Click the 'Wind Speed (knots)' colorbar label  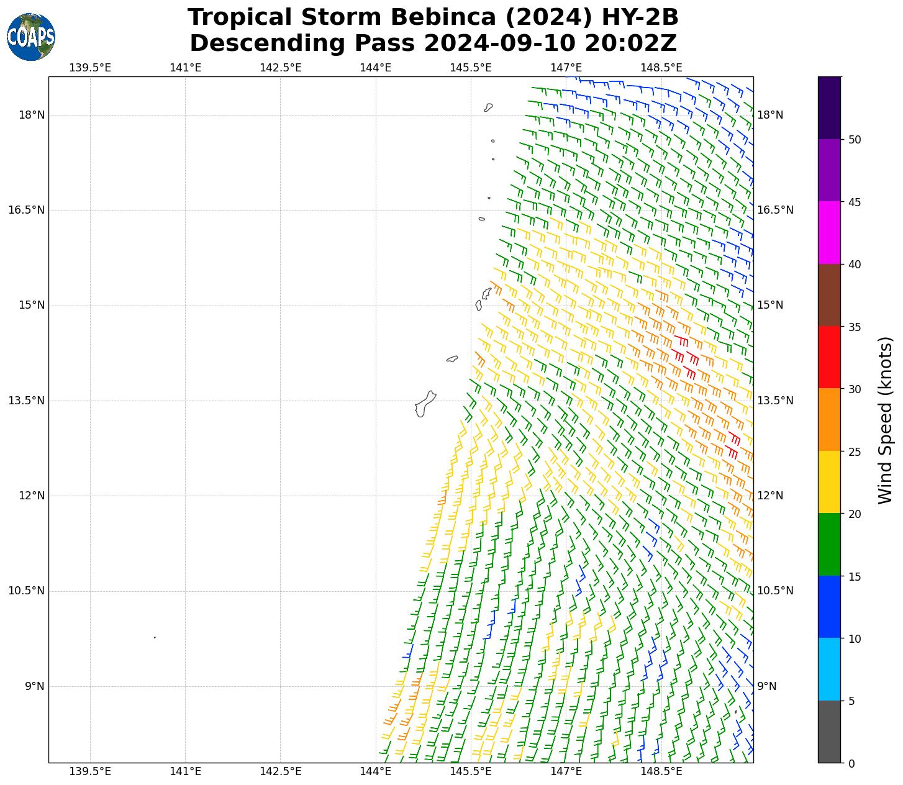point(885,420)
